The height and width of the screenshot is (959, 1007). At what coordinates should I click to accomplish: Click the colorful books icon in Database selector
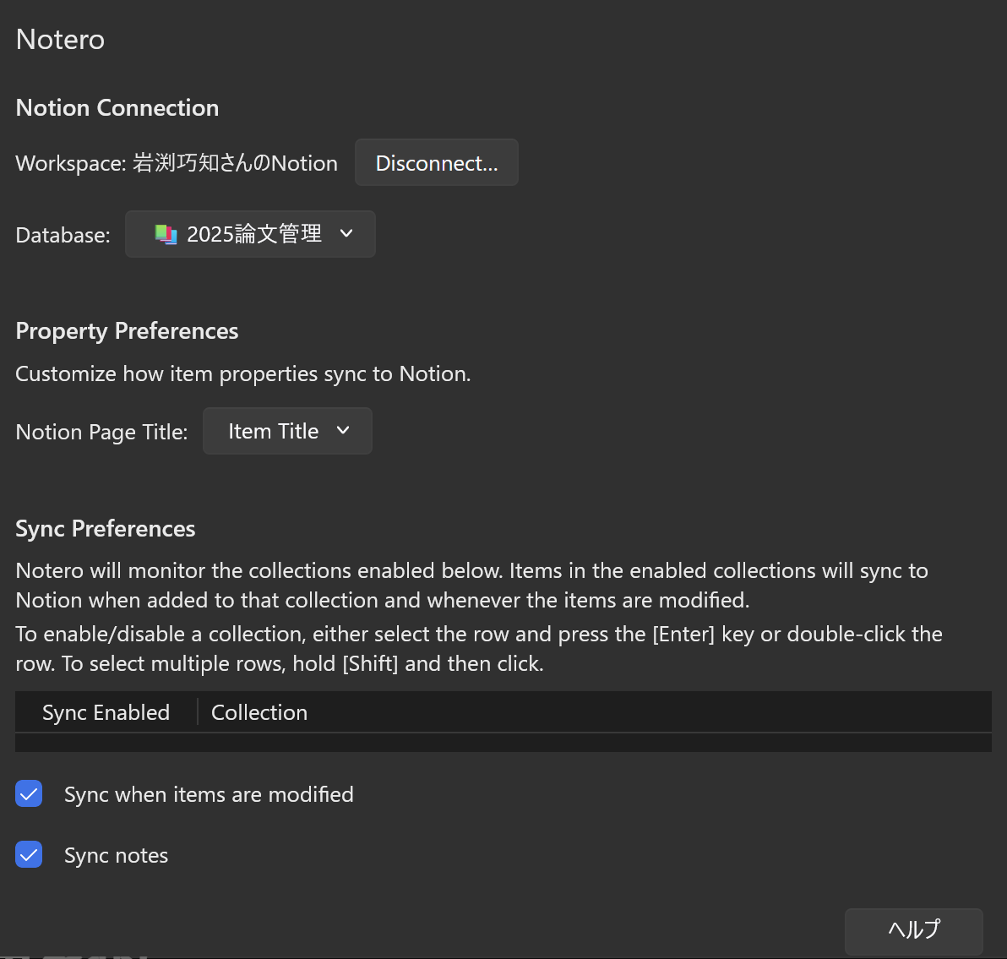coord(166,234)
